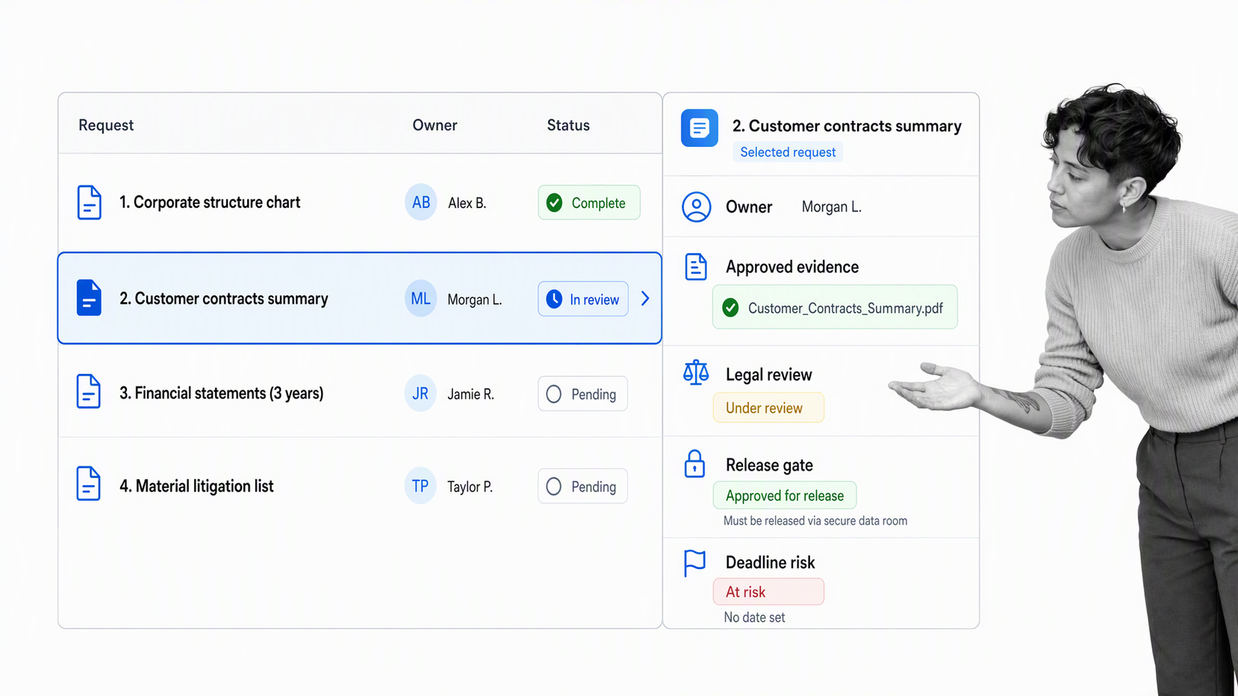The width and height of the screenshot is (1238, 696).
Task: Click the Legal review heading
Action: click(x=769, y=374)
